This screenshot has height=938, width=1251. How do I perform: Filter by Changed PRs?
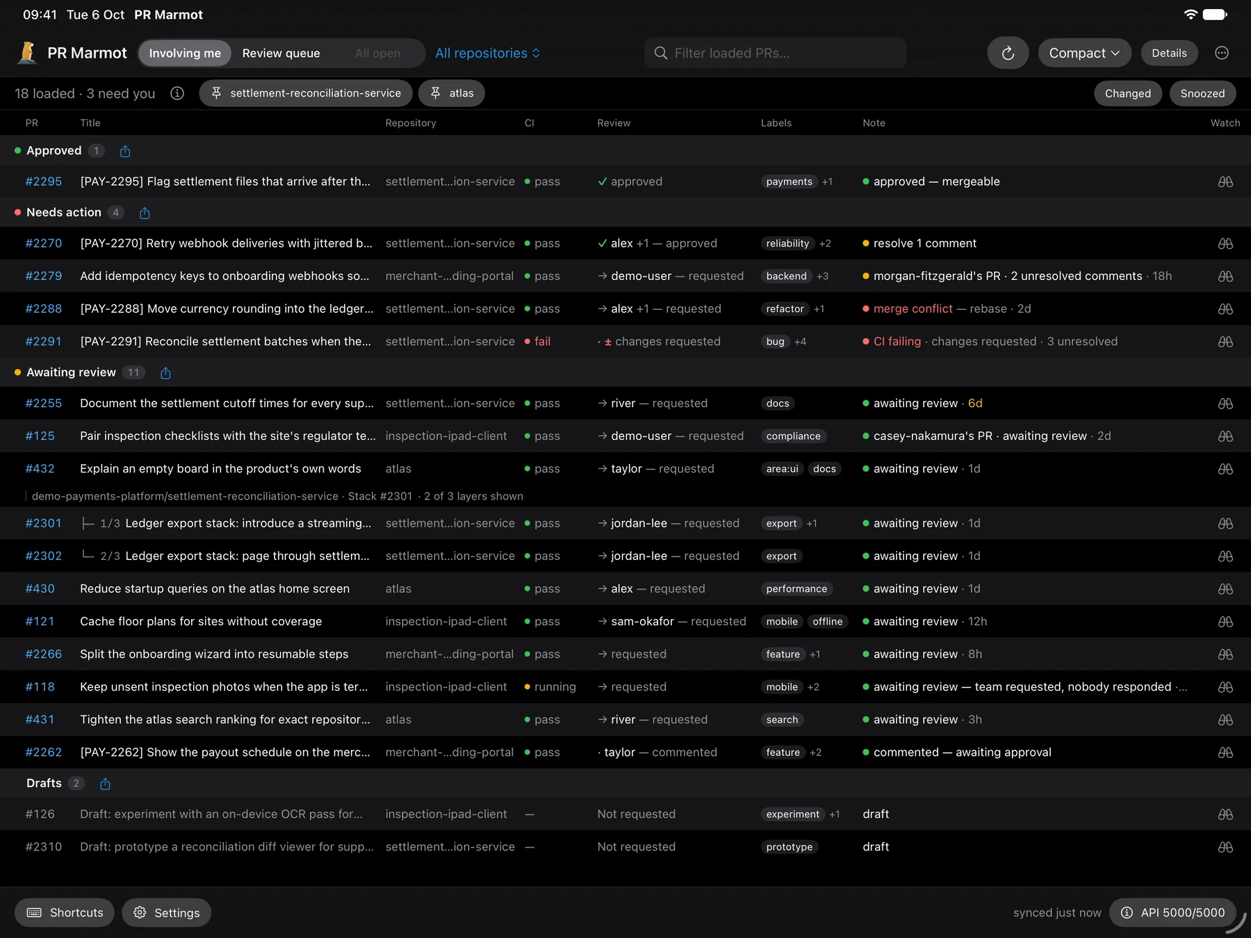[1127, 93]
